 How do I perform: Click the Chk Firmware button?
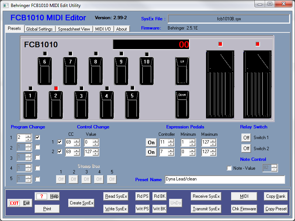[244, 209]
